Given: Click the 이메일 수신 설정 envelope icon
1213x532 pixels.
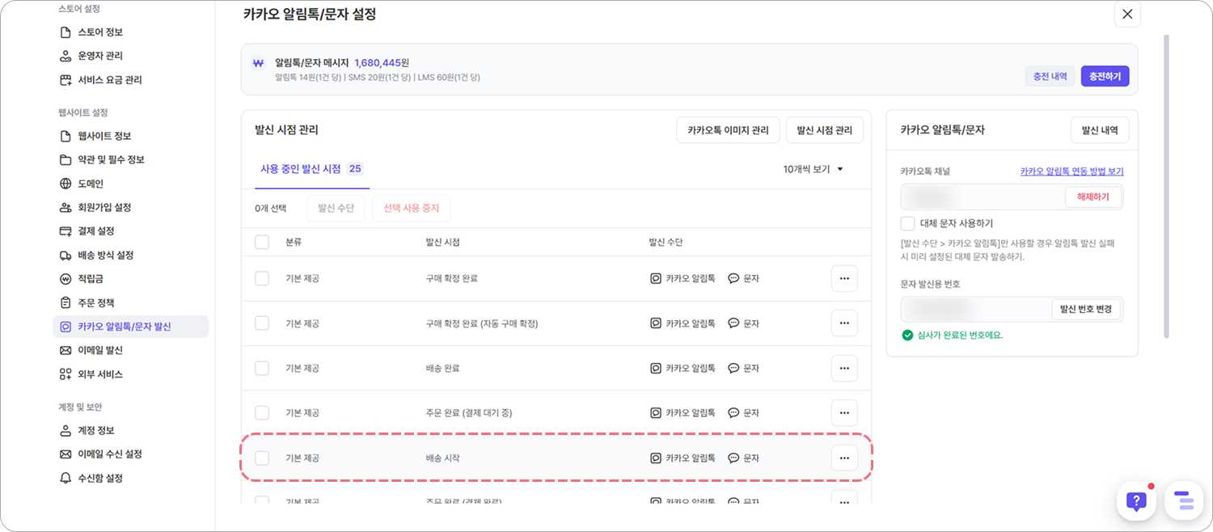Looking at the screenshot, I should [66, 454].
